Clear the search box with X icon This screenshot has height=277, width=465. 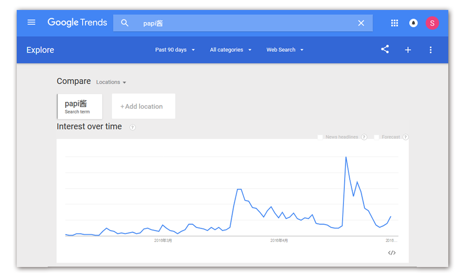(x=361, y=23)
